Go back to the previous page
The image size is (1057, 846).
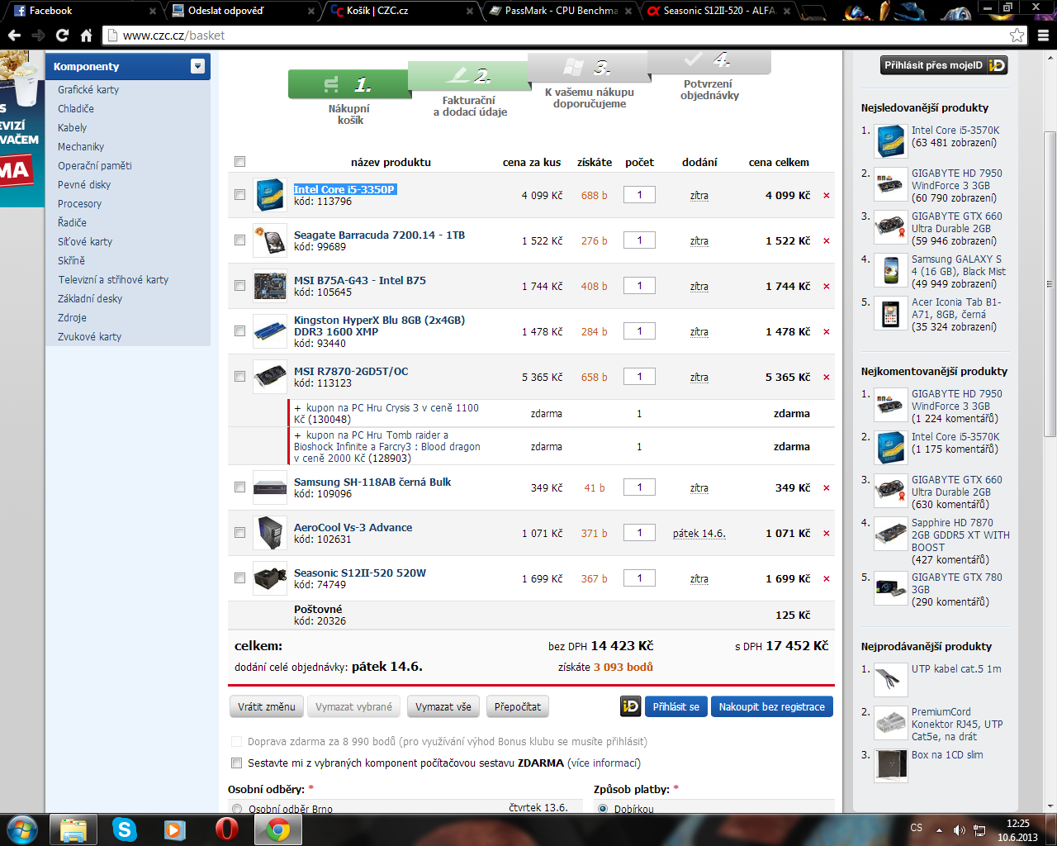(x=14, y=36)
